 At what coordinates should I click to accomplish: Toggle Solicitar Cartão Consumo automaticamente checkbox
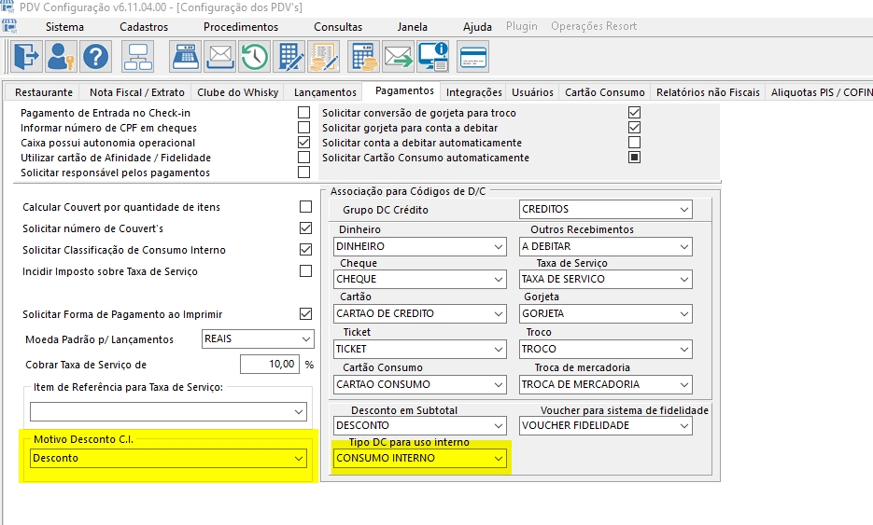coord(634,158)
